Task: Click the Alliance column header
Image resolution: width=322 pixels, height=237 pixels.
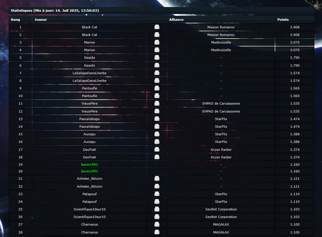Action: click(x=176, y=20)
